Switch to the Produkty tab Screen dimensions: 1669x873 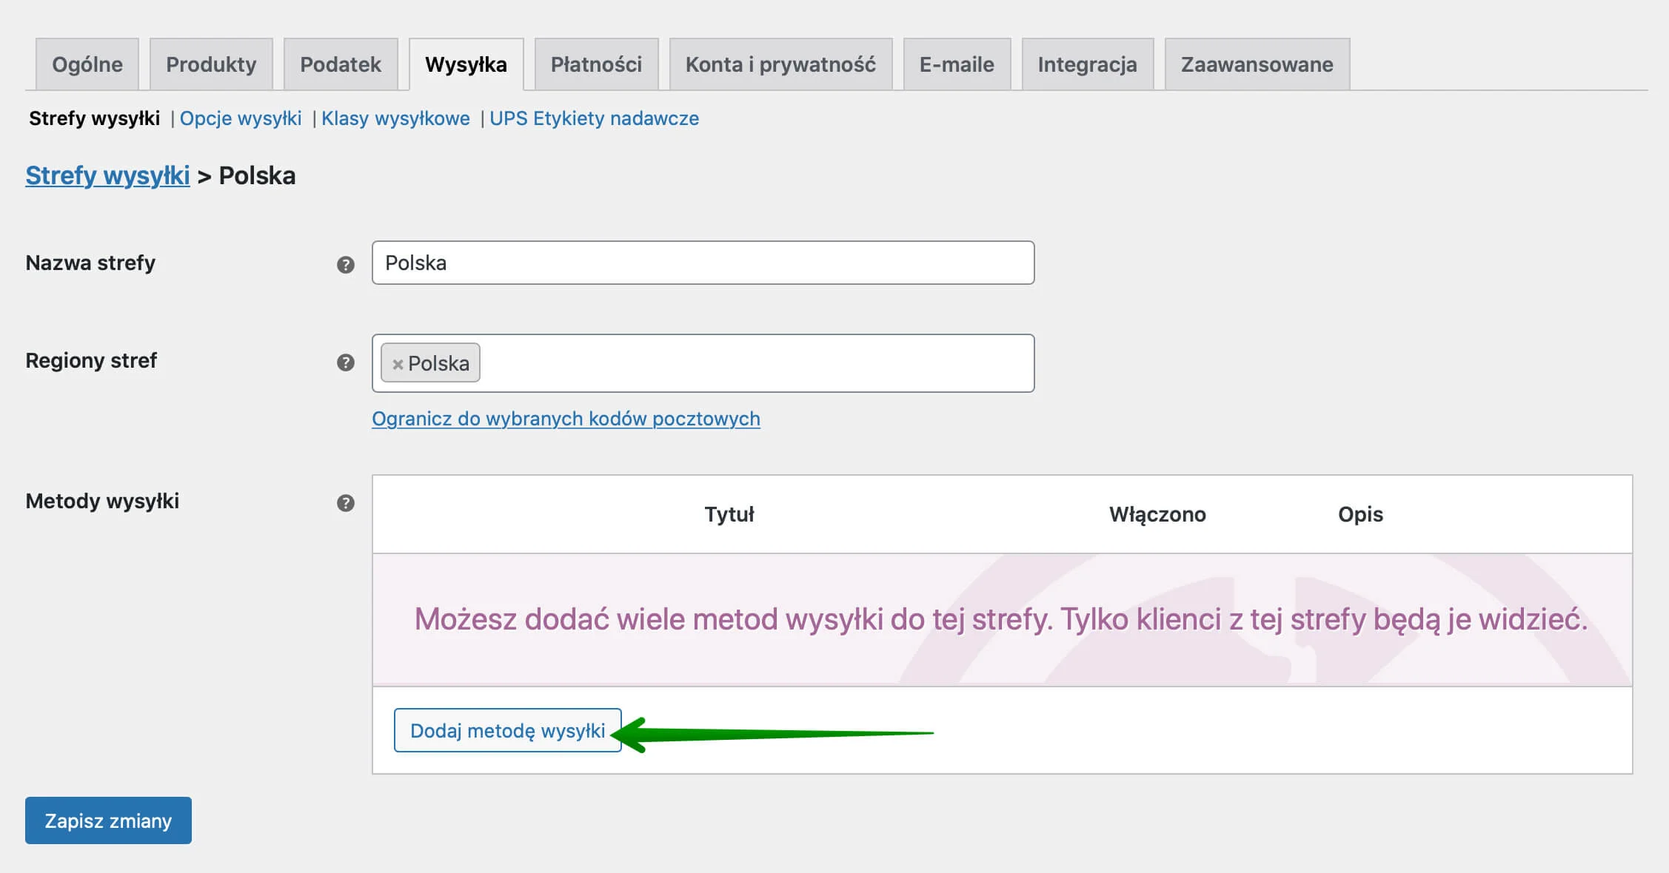click(x=211, y=64)
